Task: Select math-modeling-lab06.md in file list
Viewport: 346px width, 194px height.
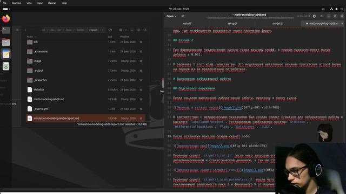Action: [x=85, y=99]
